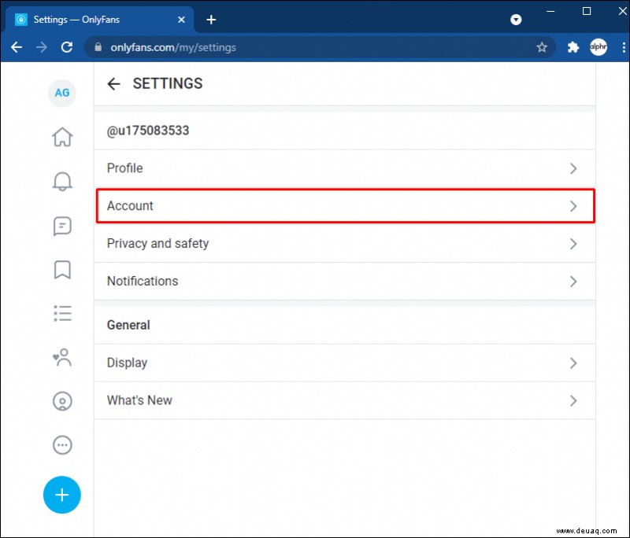630x538 pixels.
Task: Bookmark this page with the star icon
Action: [542, 47]
